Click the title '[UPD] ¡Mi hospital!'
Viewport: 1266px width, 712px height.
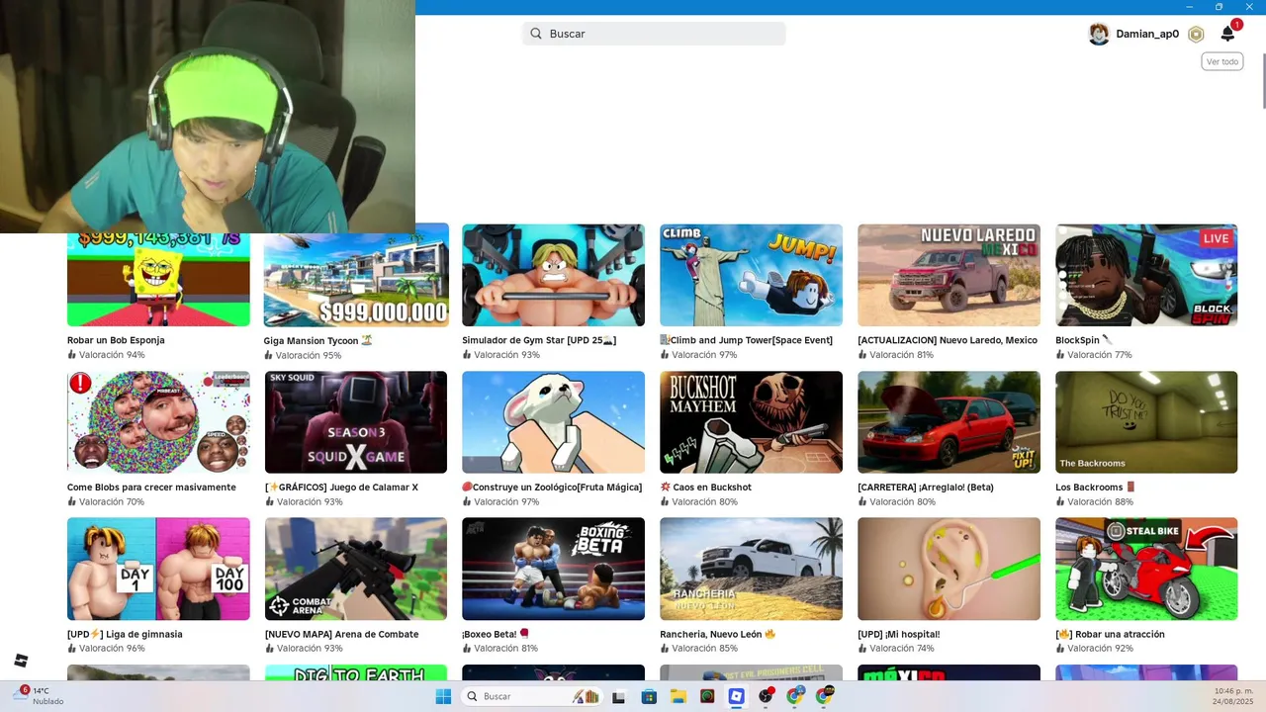coord(898,635)
